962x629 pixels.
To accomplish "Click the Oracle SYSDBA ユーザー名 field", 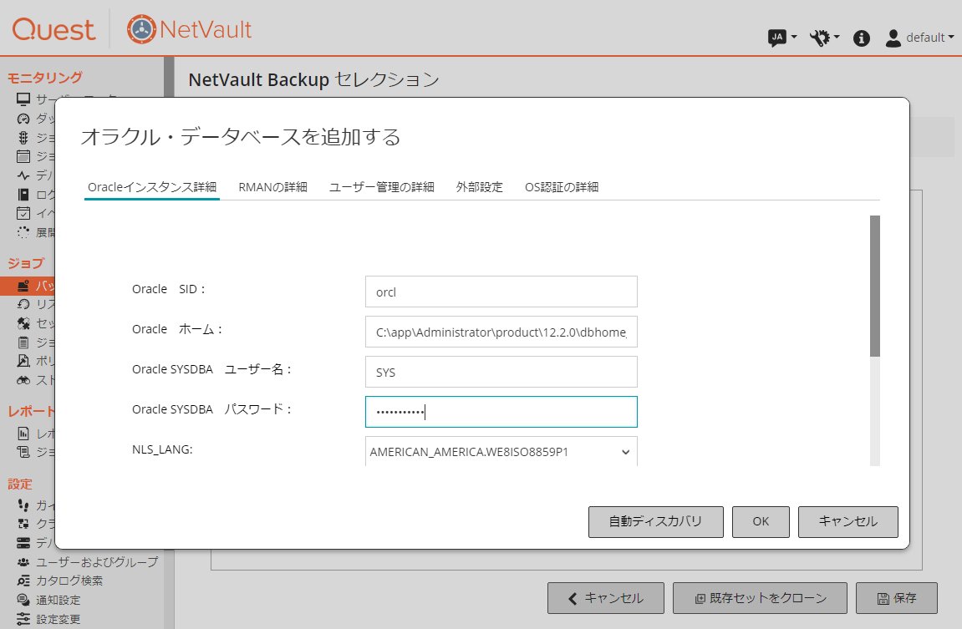I will coord(501,372).
